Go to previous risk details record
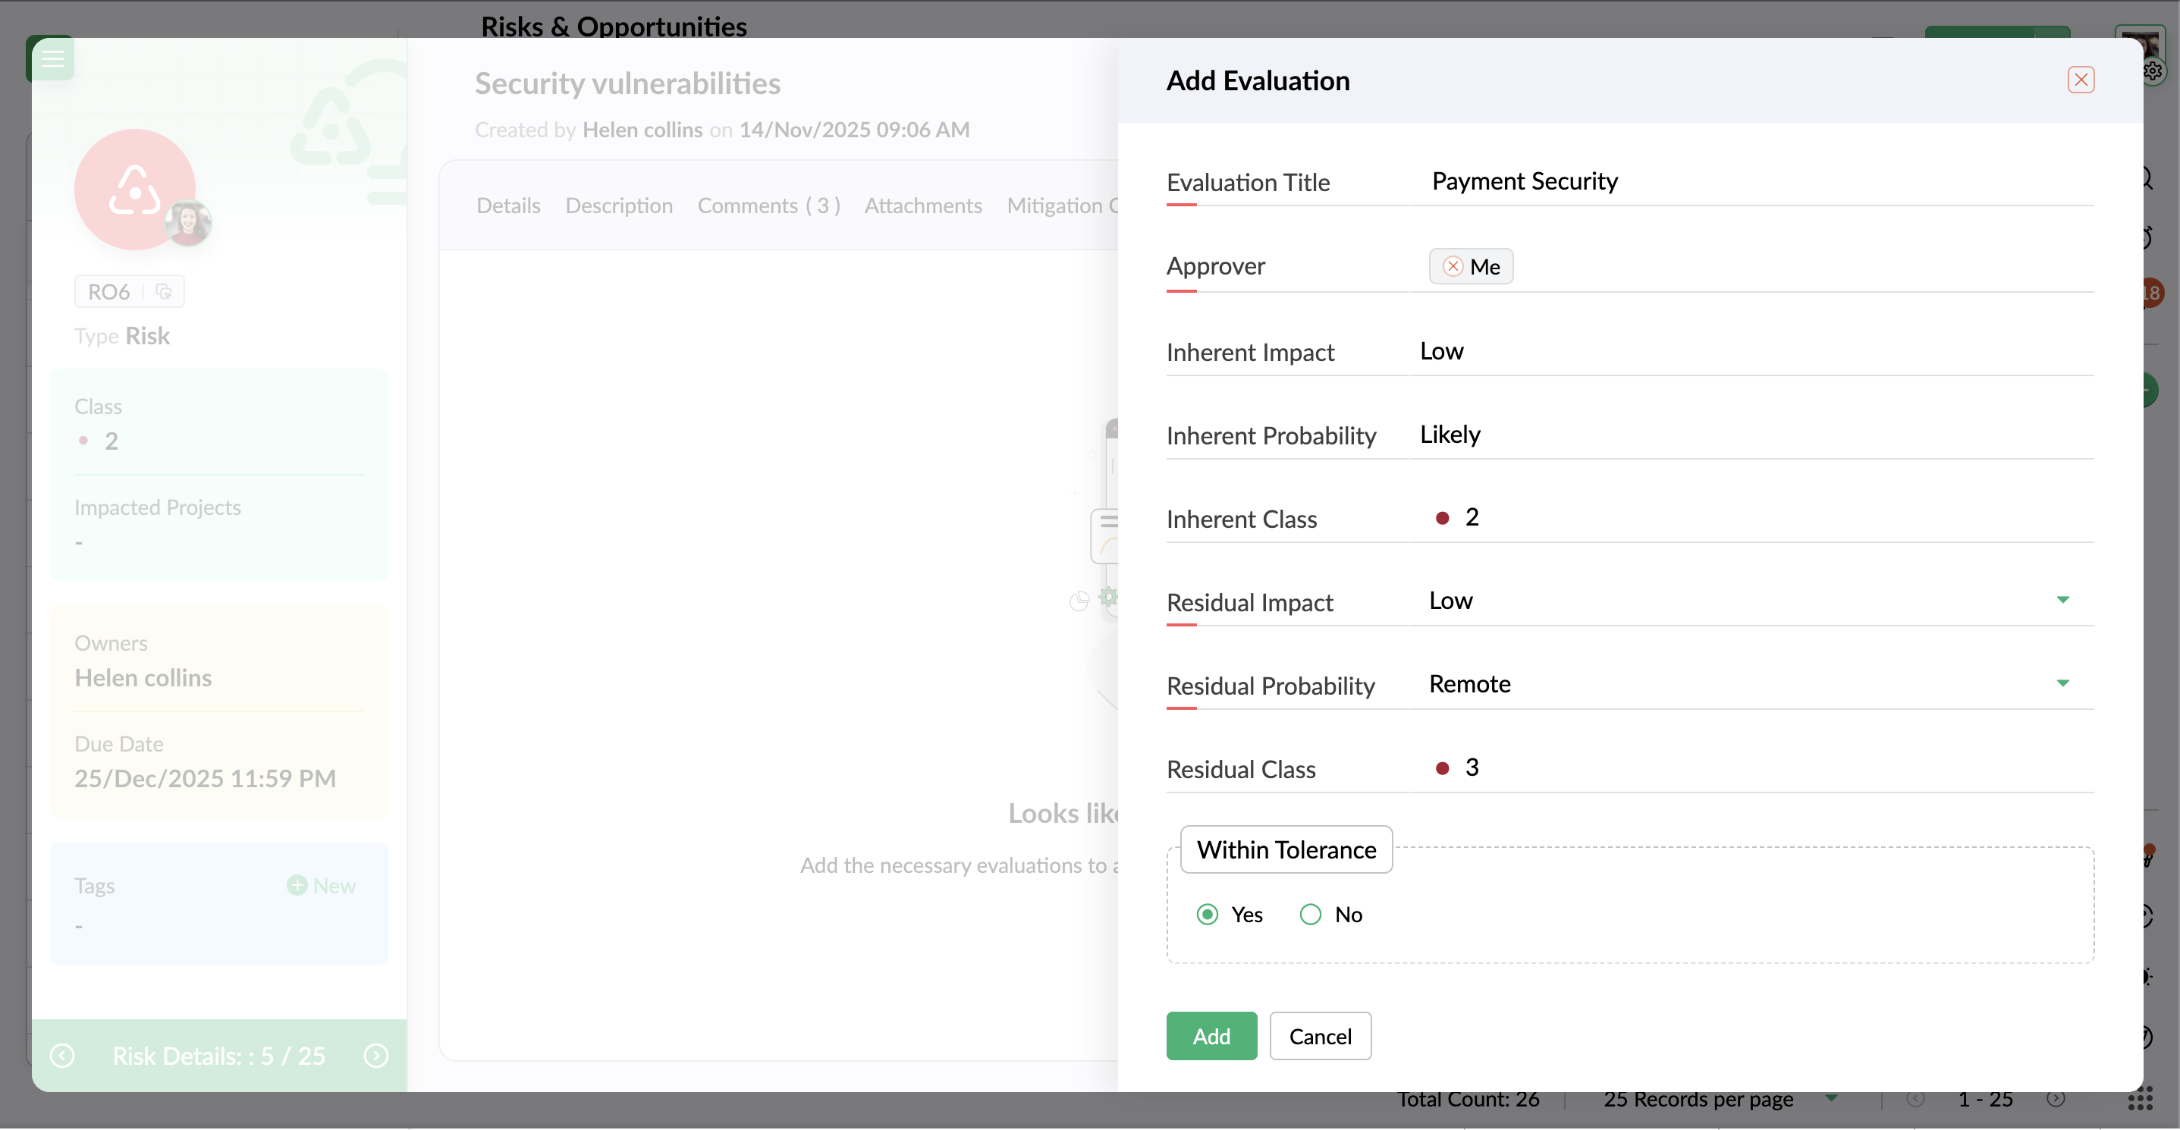The width and height of the screenshot is (2180, 1130). [x=63, y=1056]
